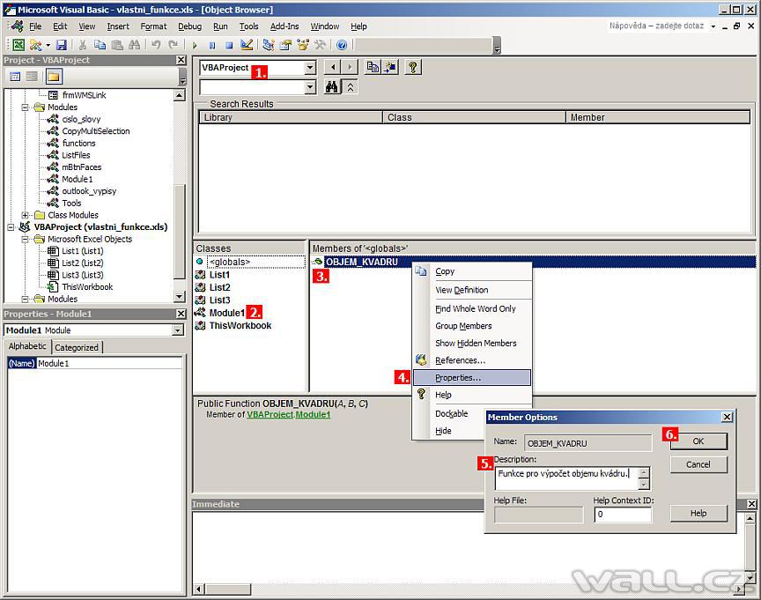Image resolution: width=761 pixels, height=600 pixels.
Task: Click Copy to Clipboard icon in Object Browser
Action: [x=373, y=67]
